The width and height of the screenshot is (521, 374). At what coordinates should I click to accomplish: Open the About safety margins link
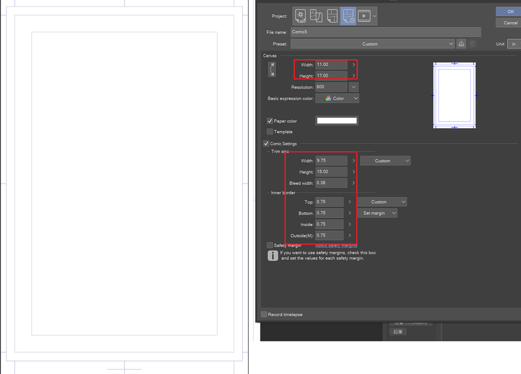click(336, 246)
